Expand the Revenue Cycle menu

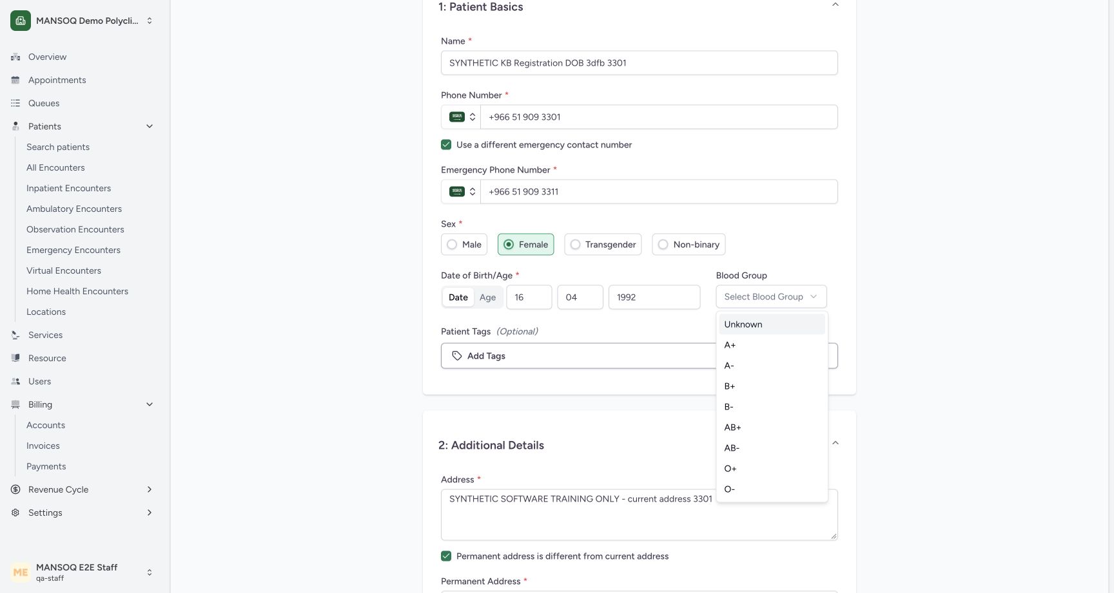click(150, 489)
